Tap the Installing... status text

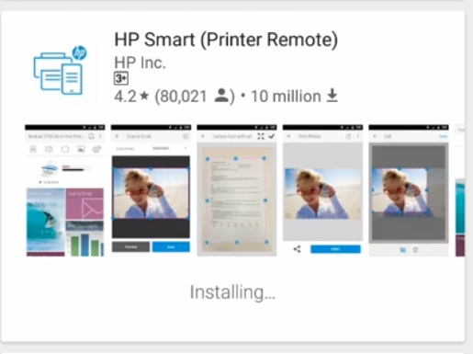(x=232, y=292)
